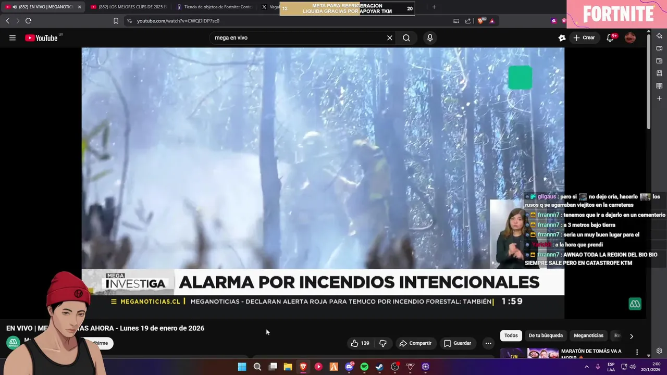Open site settings icon beside the URL
Viewport: 667px width, 375px height.
[x=129, y=21]
